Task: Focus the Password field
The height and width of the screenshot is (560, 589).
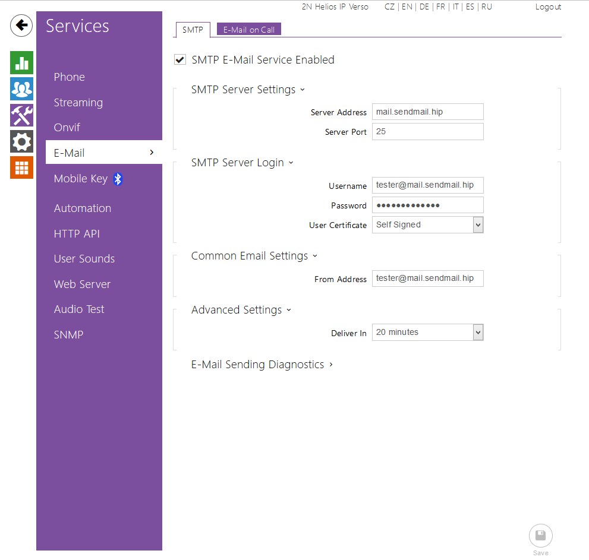Action: 427,205
